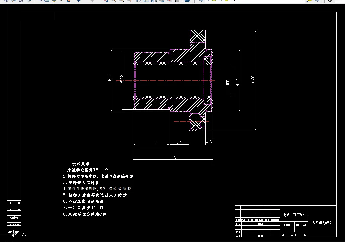Select note 7 about IT14 tolerance

[x=83, y=208]
